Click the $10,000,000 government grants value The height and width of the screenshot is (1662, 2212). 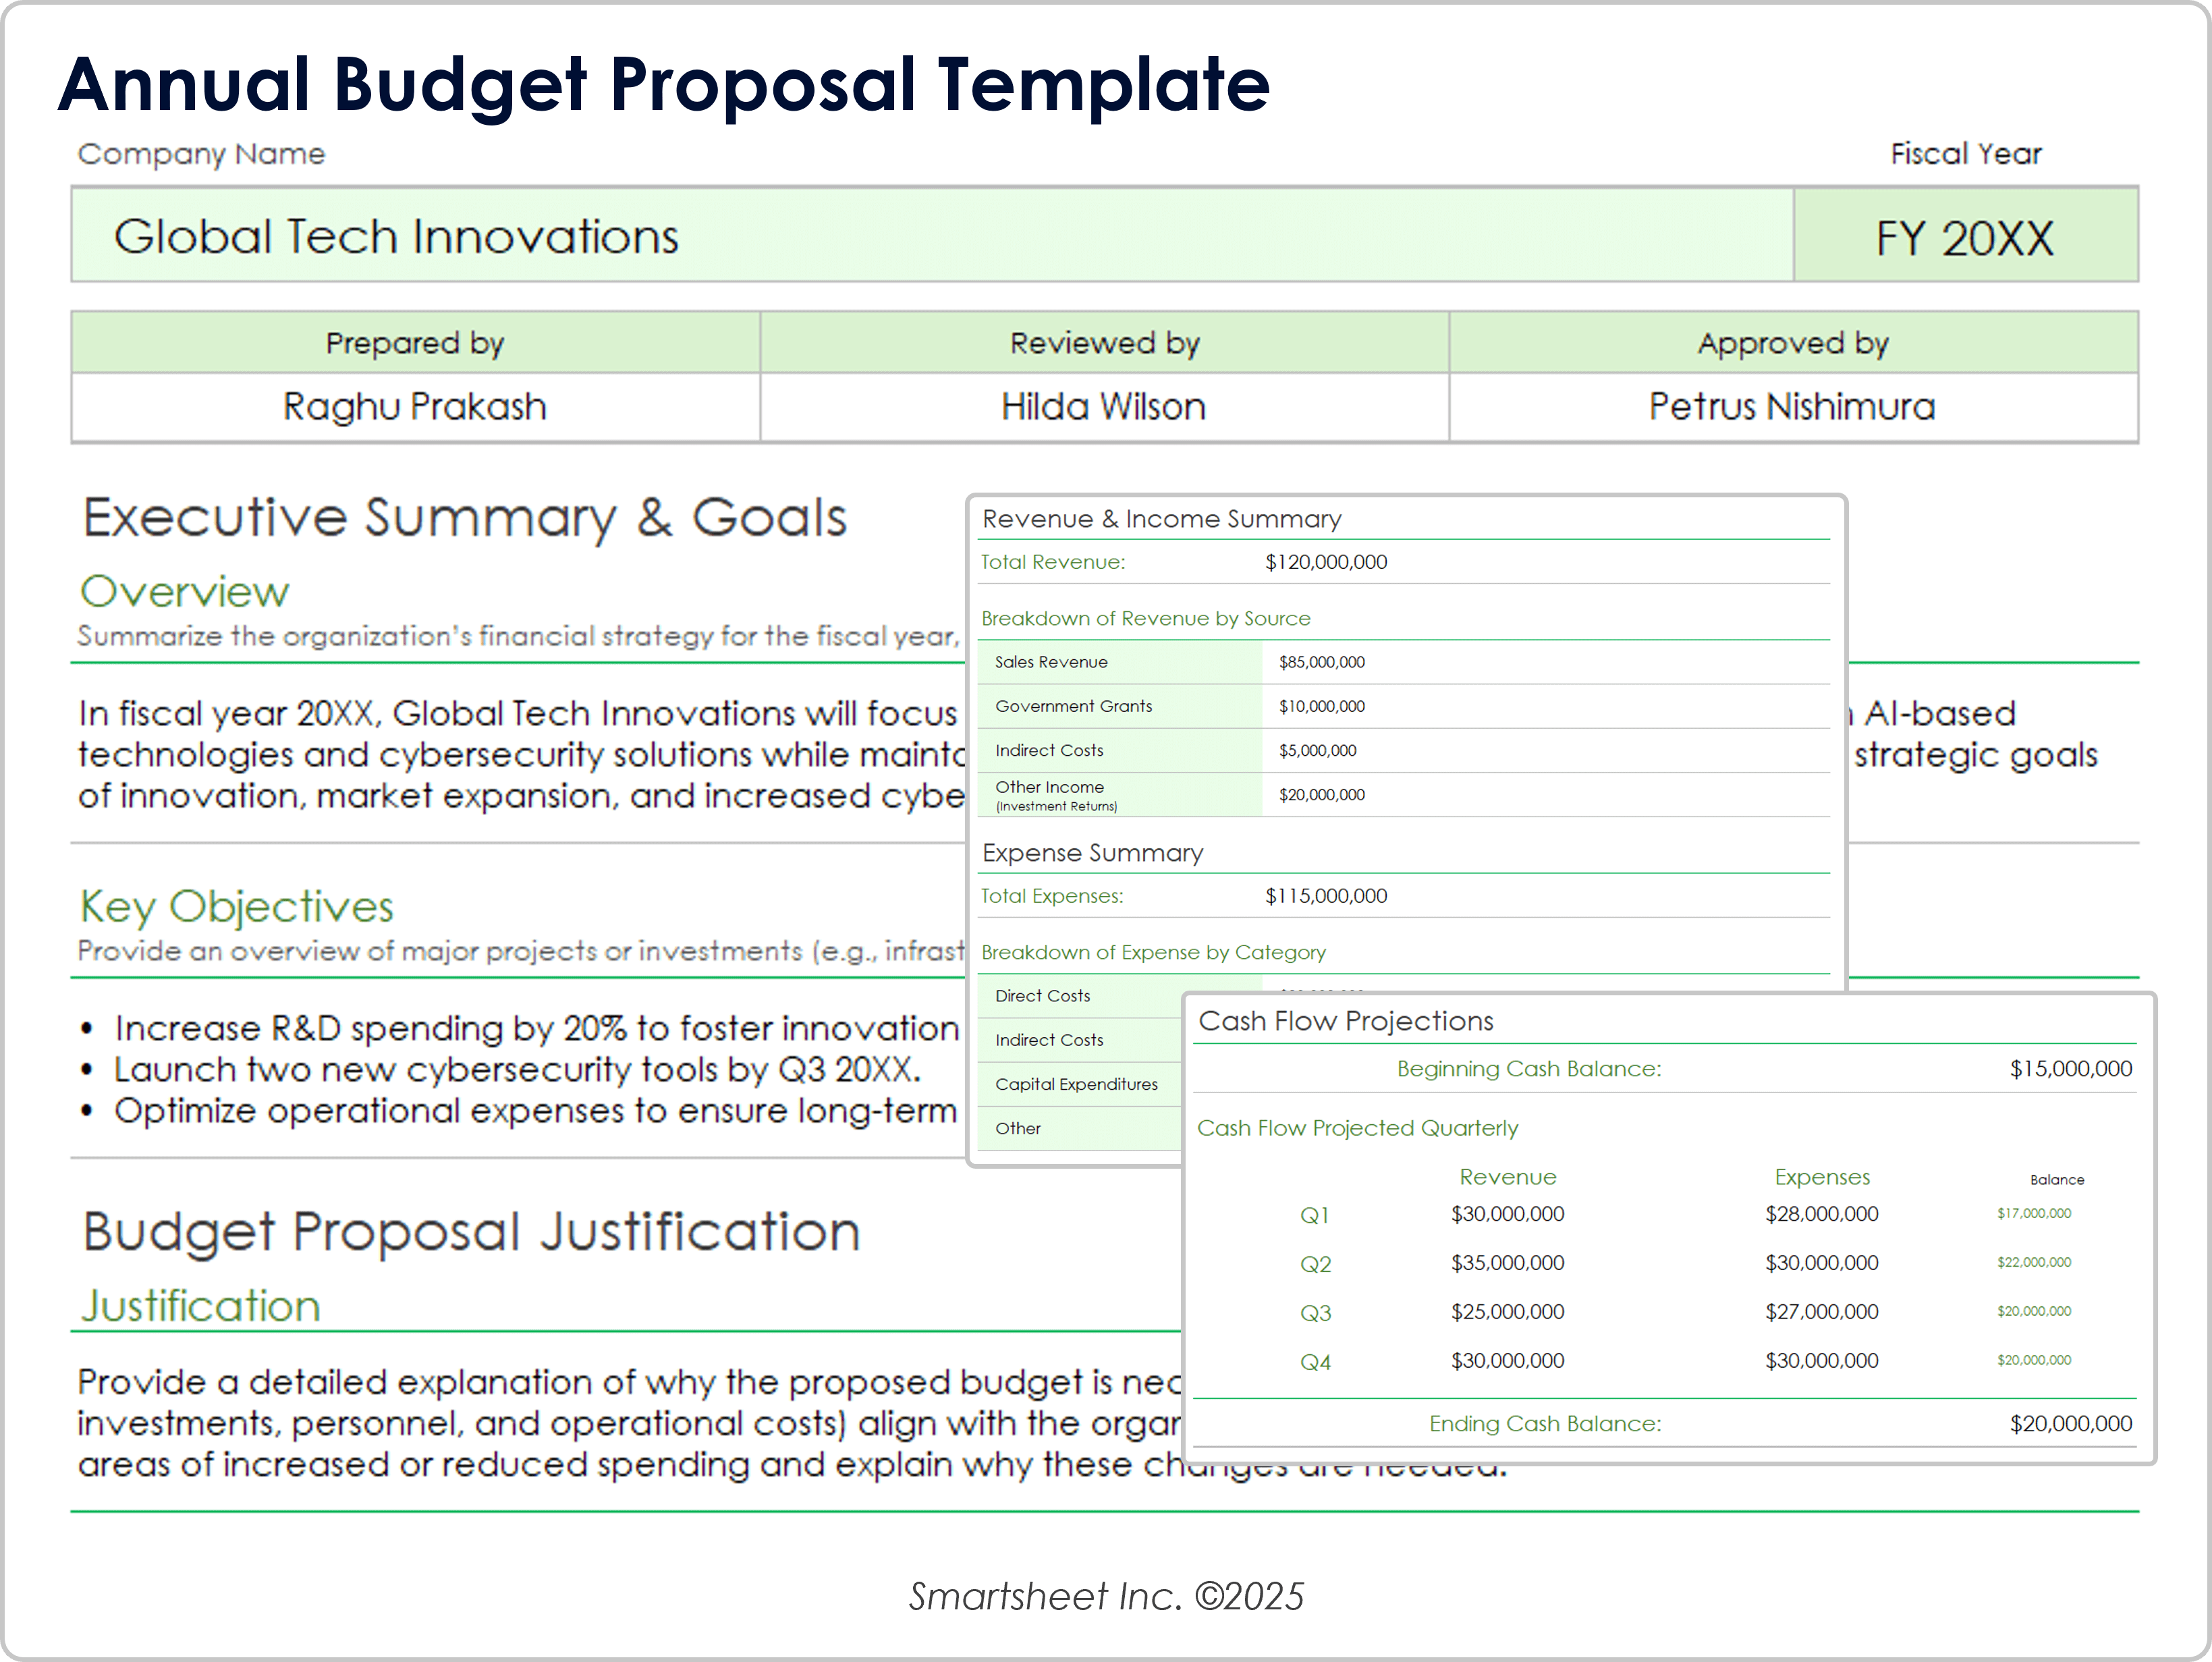(1321, 706)
